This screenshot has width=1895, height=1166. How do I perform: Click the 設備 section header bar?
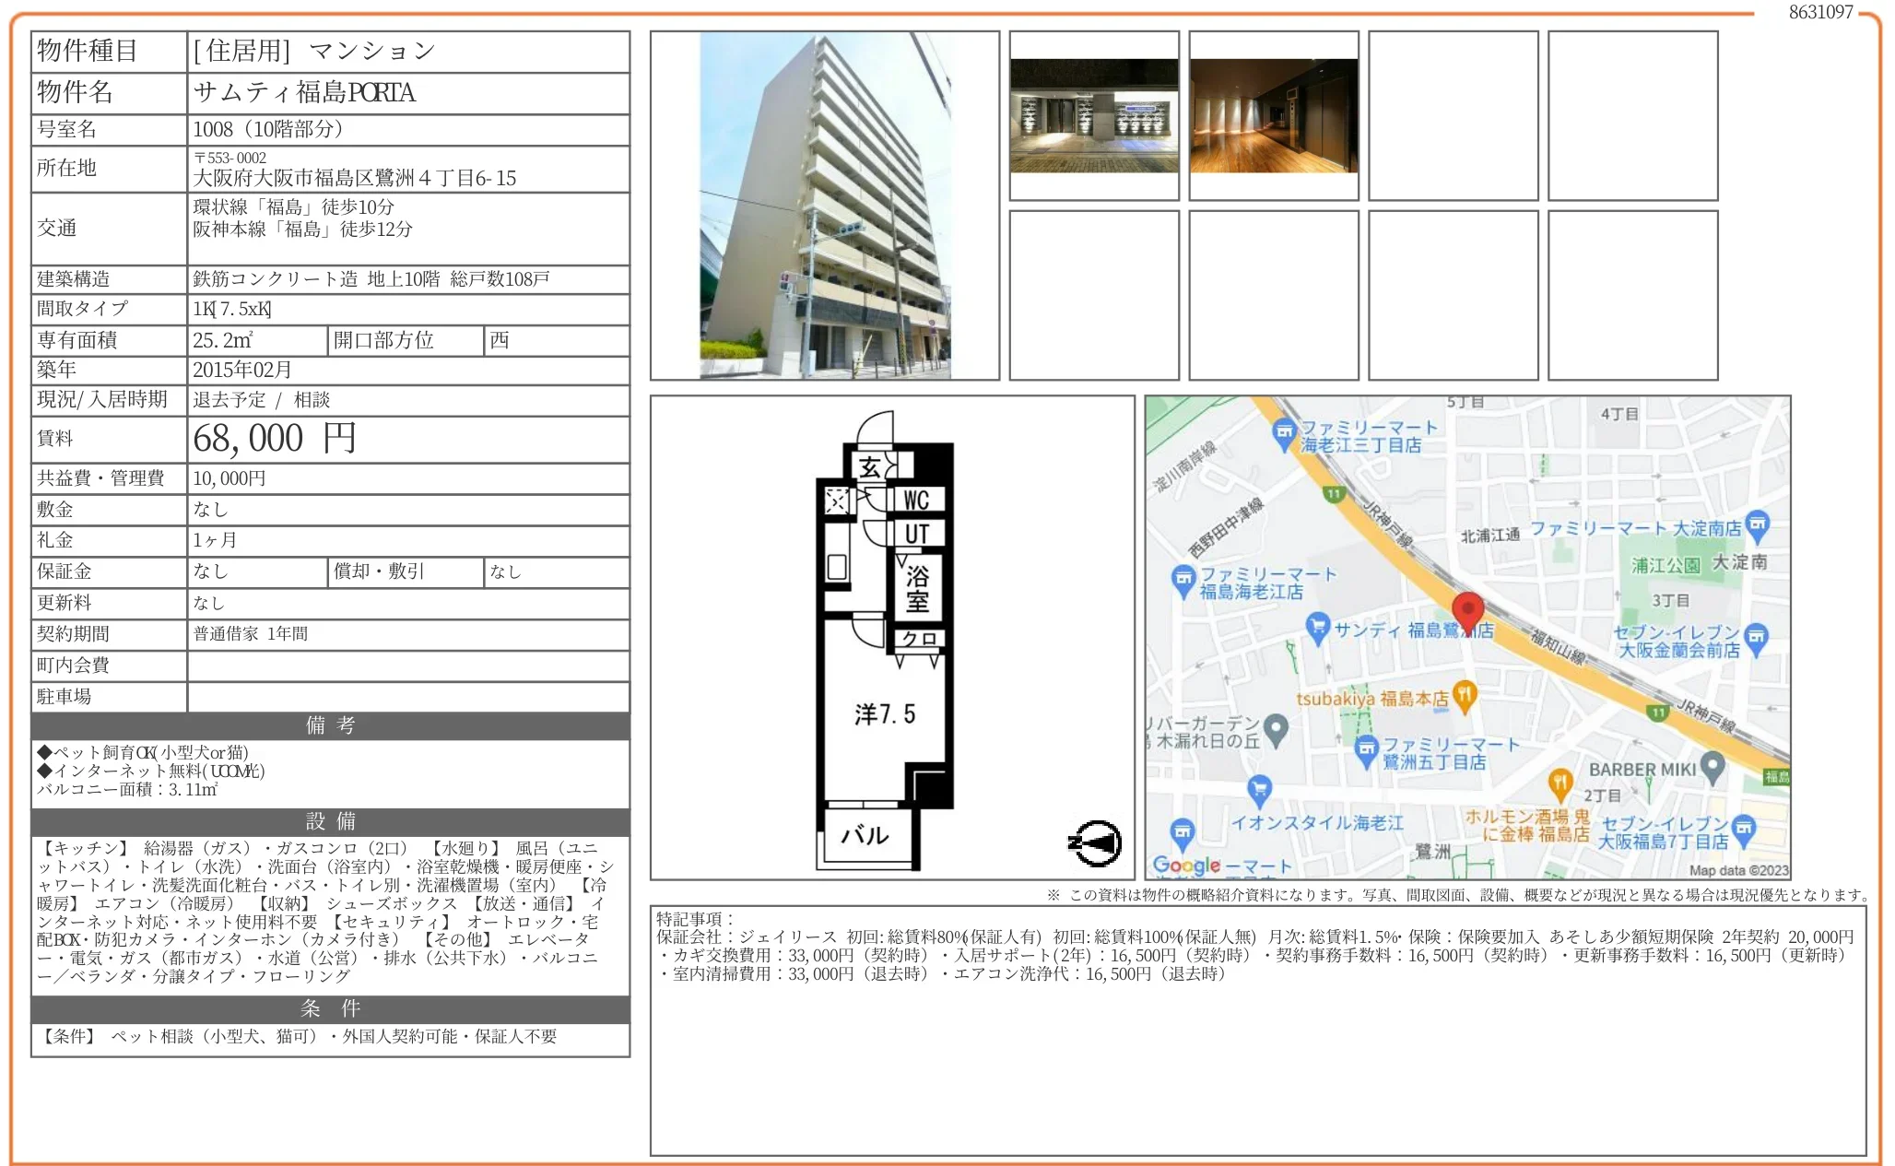tap(330, 821)
